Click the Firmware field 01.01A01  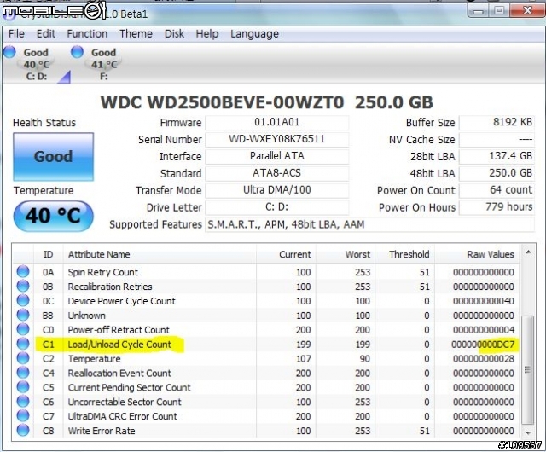click(x=276, y=122)
